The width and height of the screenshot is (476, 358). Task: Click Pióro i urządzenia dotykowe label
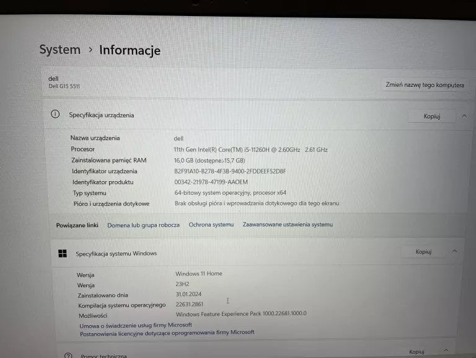[x=111, y=204]
